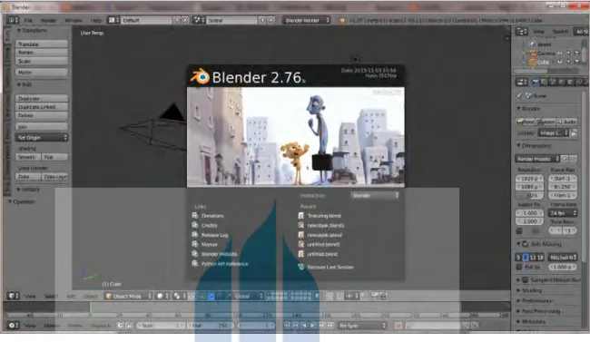
Task: Open the Add menu in 3D view header
Action: tap(71, 297)
